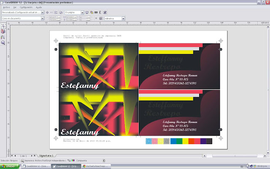Click the blue swatch in color calibration bar
Viewport: 270px width, 169px height.
pyautogui.click(x=173, y=141)
